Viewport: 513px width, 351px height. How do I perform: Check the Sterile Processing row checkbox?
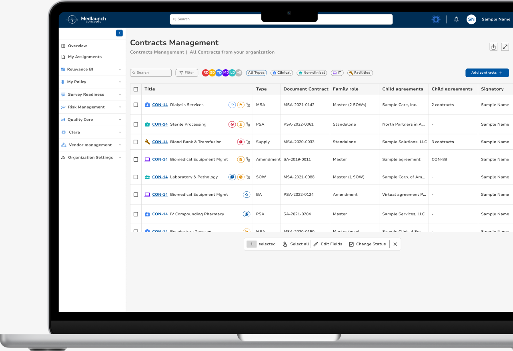tap(136, 124)
